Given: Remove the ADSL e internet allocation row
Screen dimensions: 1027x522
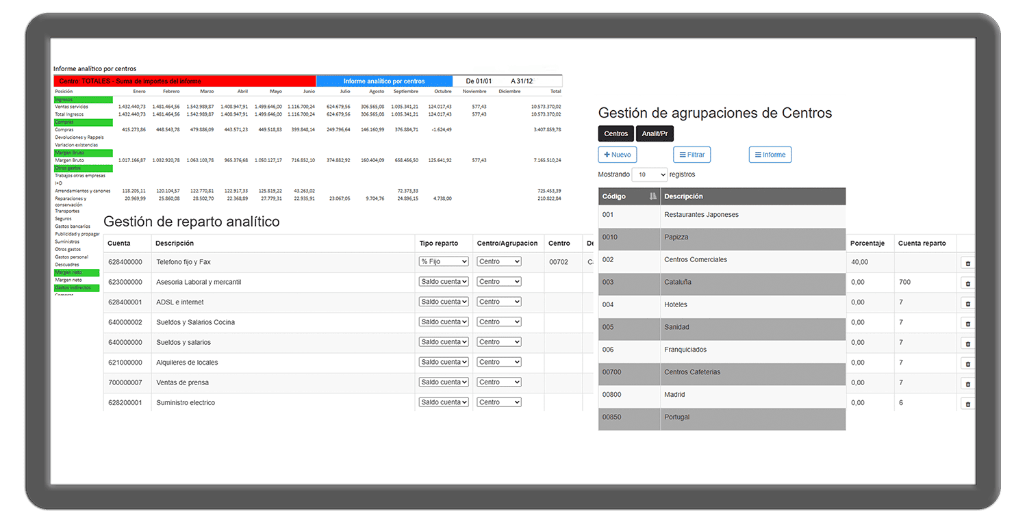Looking at the screenshot, I should click(x=967, y=303).
